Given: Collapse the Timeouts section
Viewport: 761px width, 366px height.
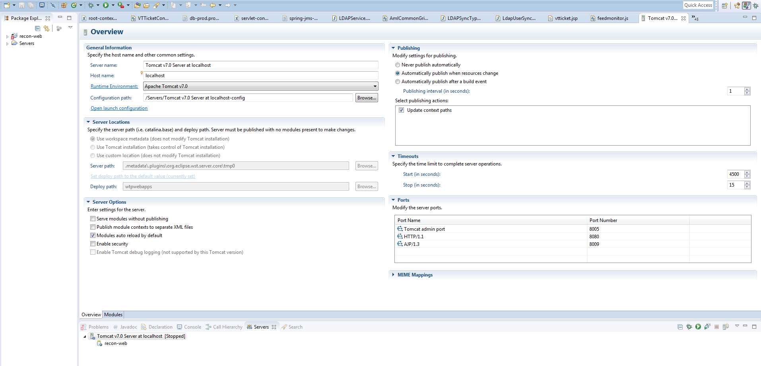Looking at the screenshot, I should (x=393, y=156).
